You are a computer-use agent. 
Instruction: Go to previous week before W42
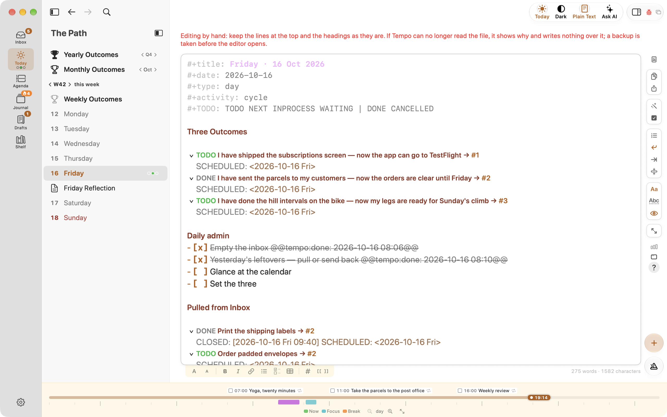(50, 84)
